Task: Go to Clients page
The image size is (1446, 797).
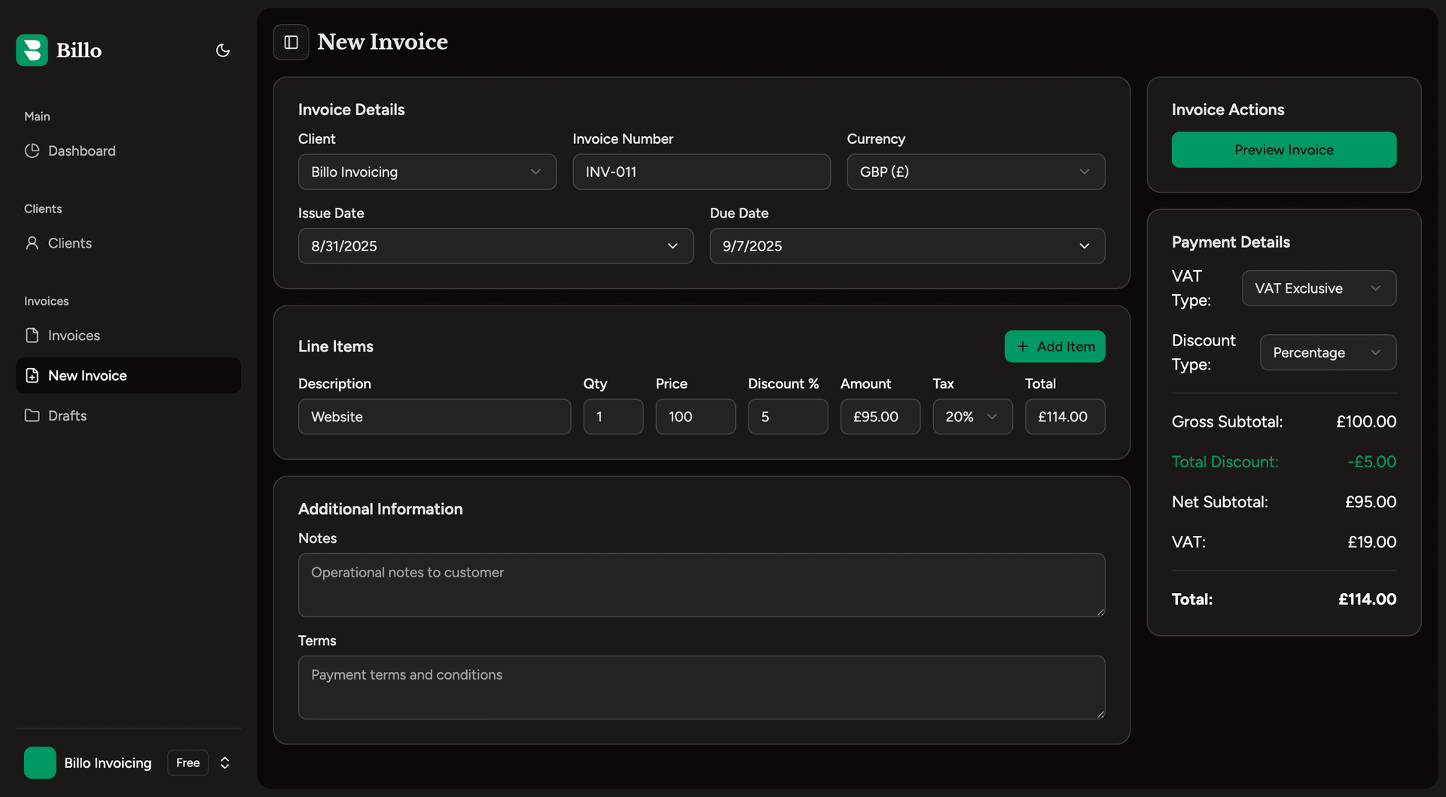Action: (x=69, y=243)
